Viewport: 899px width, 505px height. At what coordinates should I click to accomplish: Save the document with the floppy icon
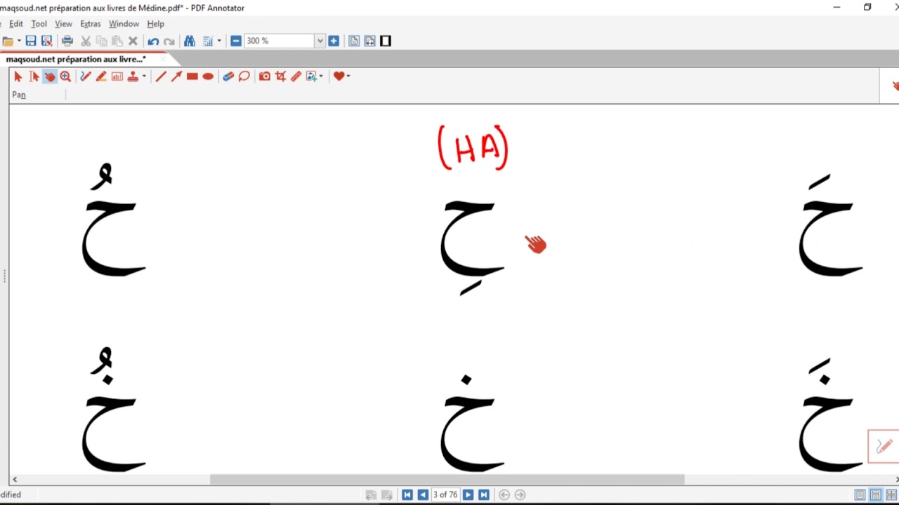tap(31, 41)
